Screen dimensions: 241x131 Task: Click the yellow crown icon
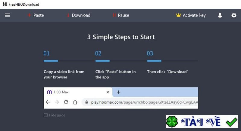point(178,15)
